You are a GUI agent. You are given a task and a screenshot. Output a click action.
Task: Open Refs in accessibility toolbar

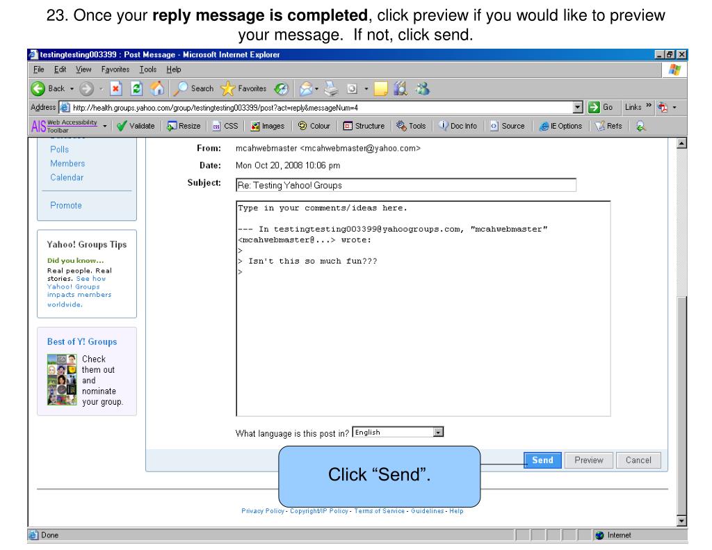click(608, 126)
